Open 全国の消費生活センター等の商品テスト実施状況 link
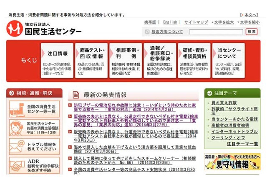The image size is (267, 177). click(134, 171)
